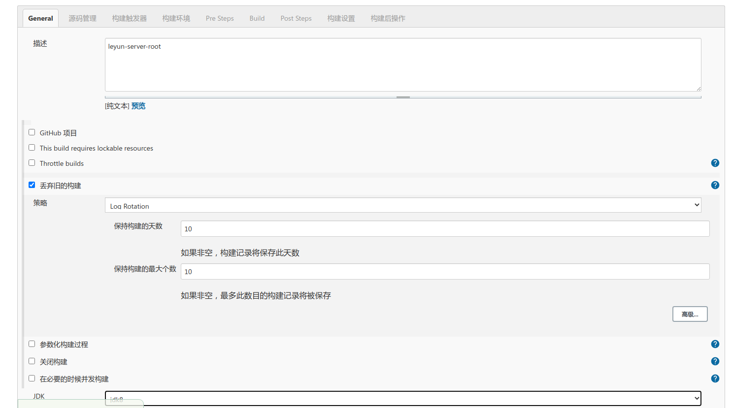Click the 保持构建的天数 input field
The height and width of the screenshot is (408, 732).
[445, 229]
